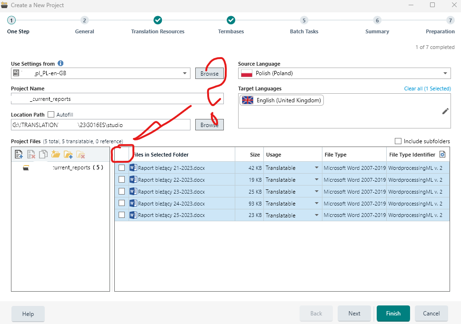Click Browse next to Location Path

click(210, 125)
